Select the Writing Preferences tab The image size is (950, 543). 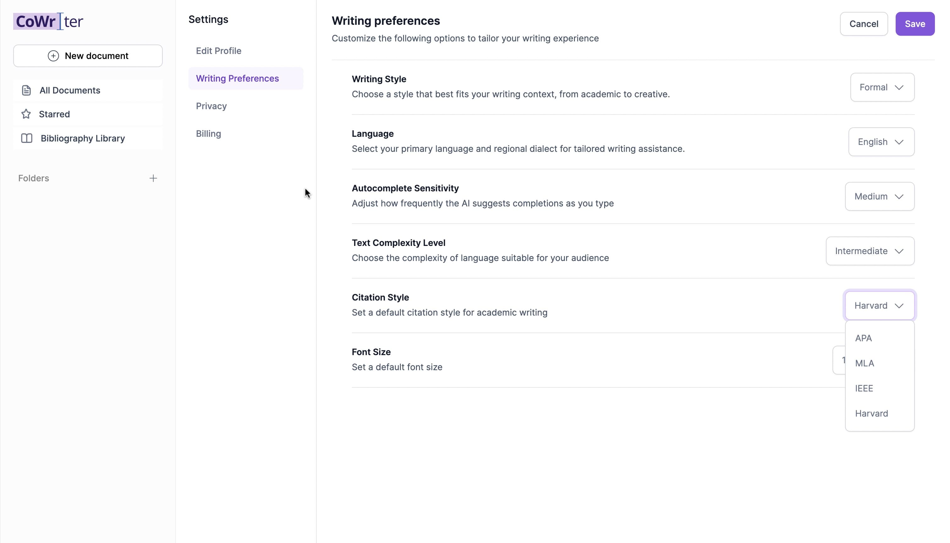coord(246,78)
